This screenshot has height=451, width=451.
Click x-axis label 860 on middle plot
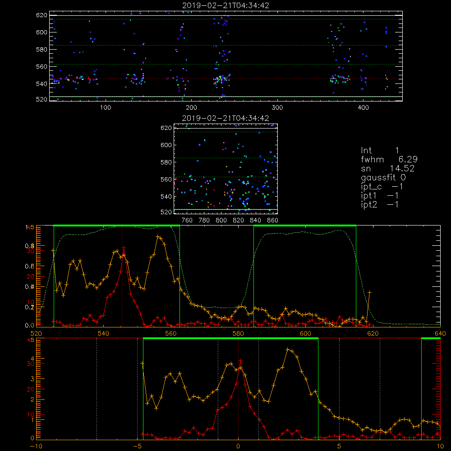[x=273, y=221]
